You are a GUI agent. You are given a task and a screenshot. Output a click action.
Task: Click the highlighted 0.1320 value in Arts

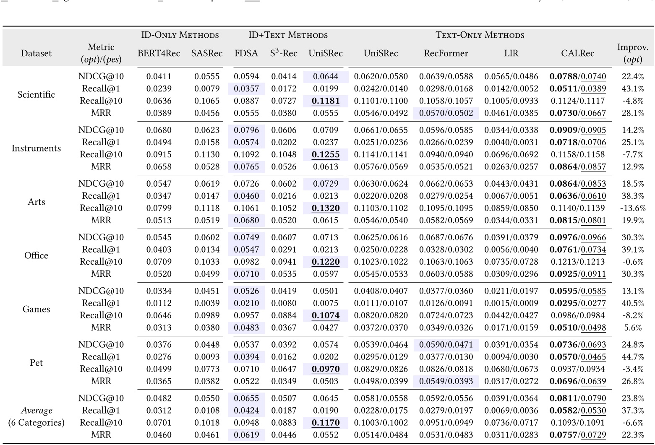click(x=326, y=208)
